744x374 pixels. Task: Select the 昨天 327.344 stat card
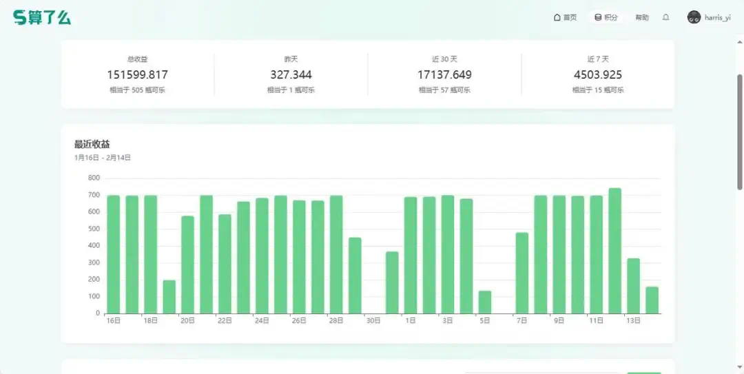click(x=291, y=74)
